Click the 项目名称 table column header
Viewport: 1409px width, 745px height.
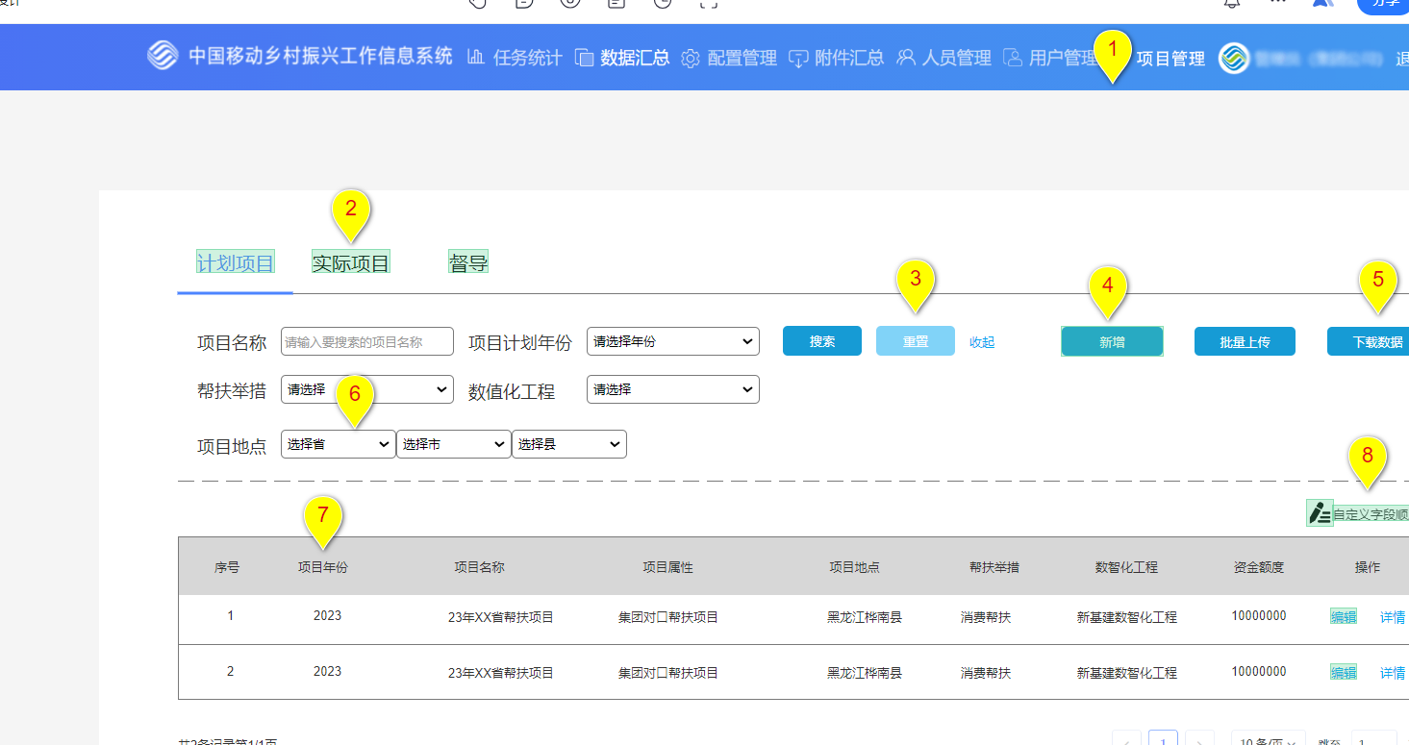pyautogui.click(x=479, y=567)
